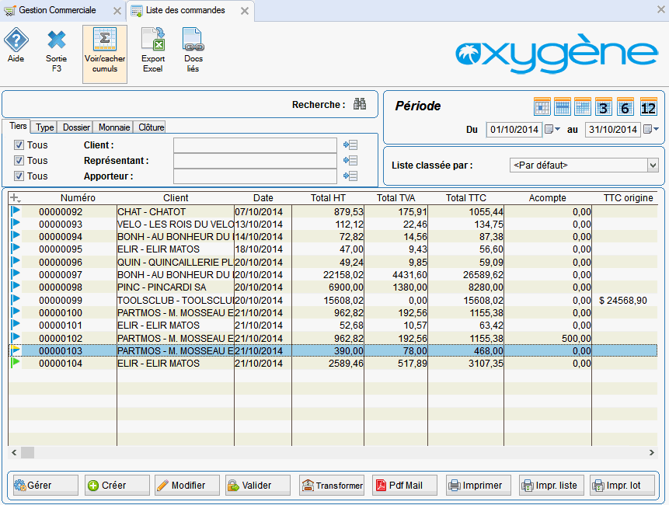Click the horizontal scrollbar right arrow

651,452
